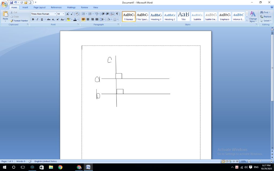Apply the No Spacing style
274x171 pixels.
click(x=142, y=17)
